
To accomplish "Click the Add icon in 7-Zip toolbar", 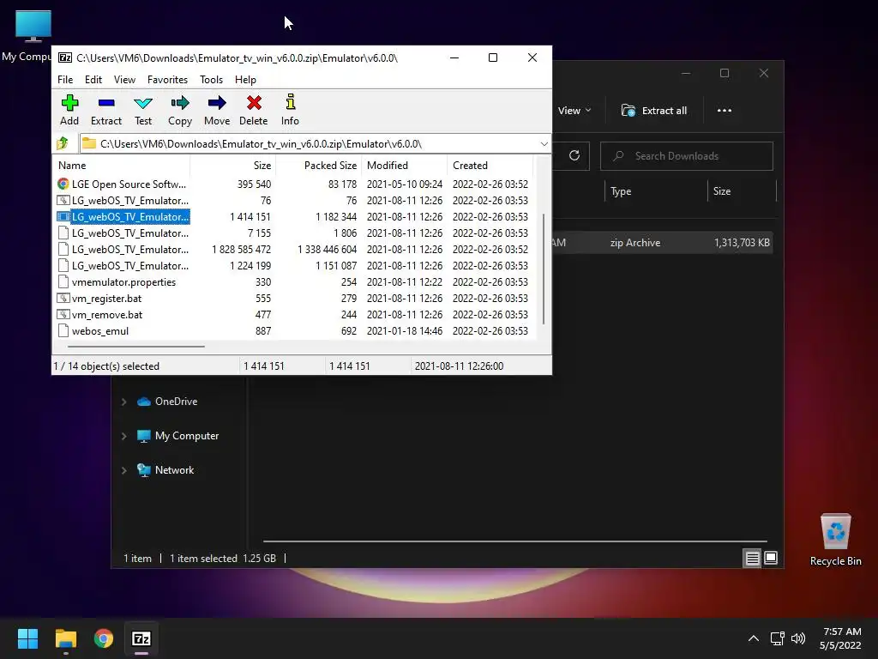I will tap(69, 110).
